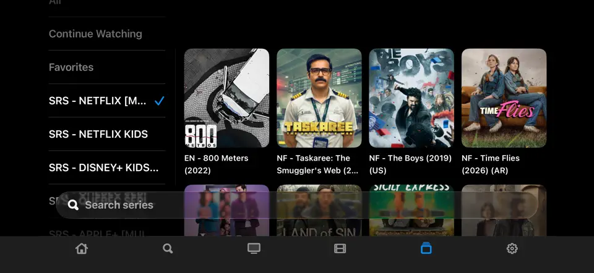This screenshot has width=594, height=273.
Task: Open the Taskaree poster thumbnail
Action: coord(319,98)
